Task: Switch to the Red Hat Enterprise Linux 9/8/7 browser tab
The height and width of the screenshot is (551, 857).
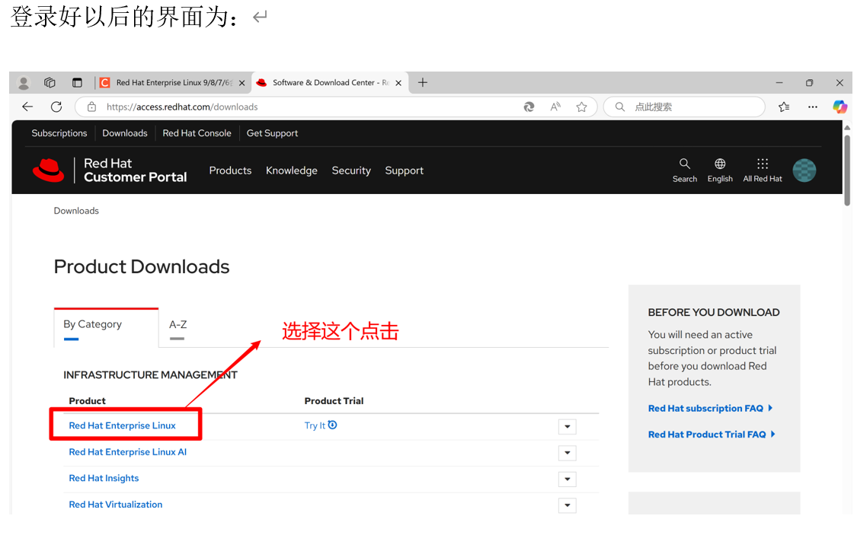Action: click(x=173, y=82)
